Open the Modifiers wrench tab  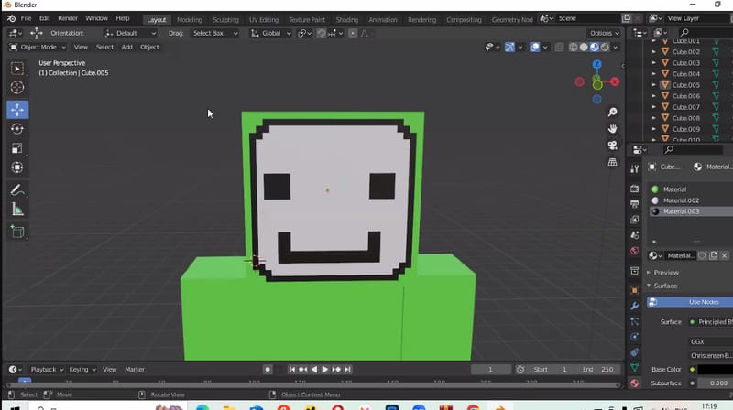(634, 306)
